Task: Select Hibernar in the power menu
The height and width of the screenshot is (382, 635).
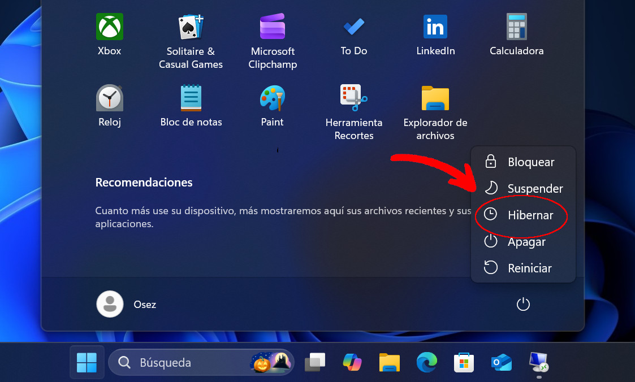Action: [530, 215]
